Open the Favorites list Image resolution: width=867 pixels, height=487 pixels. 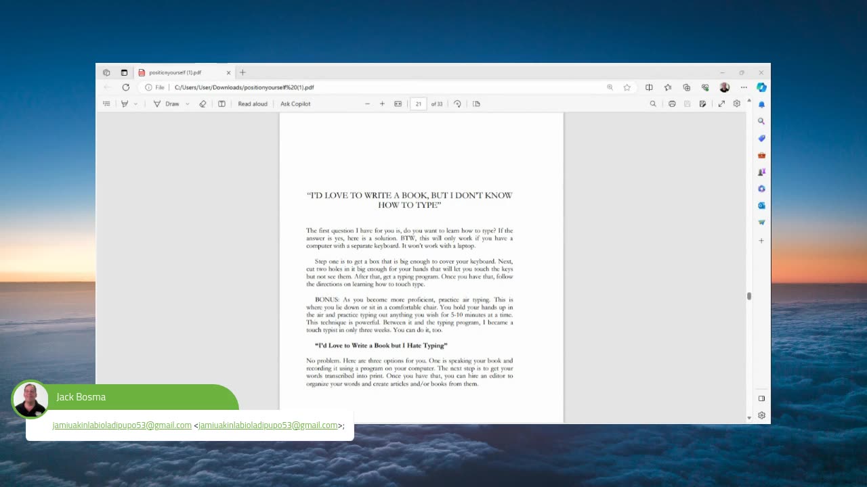[668, 87]
